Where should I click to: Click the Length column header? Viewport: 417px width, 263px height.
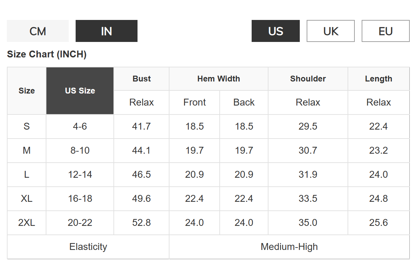pyautogui.click(x=378, y=79)
